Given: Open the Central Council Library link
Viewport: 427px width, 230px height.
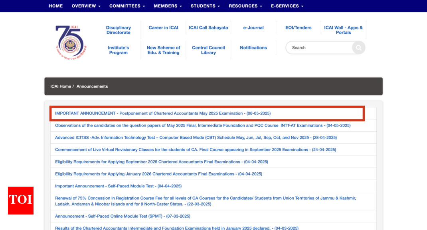Looking at the screenshot, I should click(208, 50).
